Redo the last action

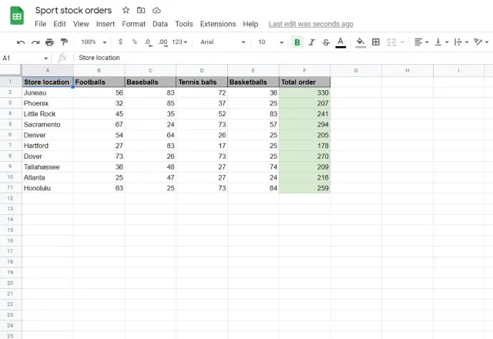35,42
